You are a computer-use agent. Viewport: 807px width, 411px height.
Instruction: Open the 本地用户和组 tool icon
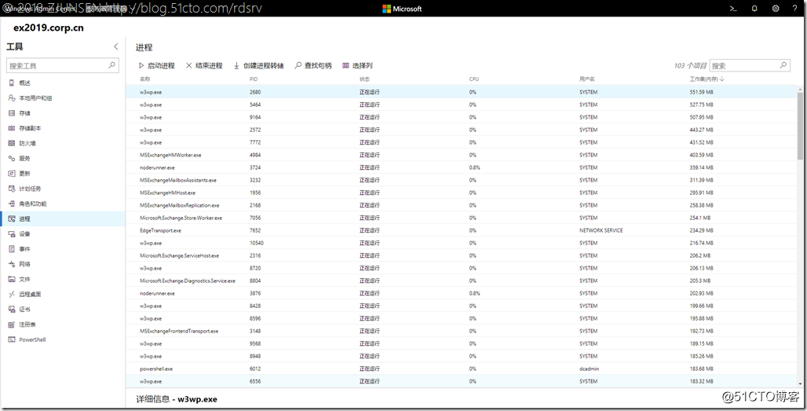point(11,98)
